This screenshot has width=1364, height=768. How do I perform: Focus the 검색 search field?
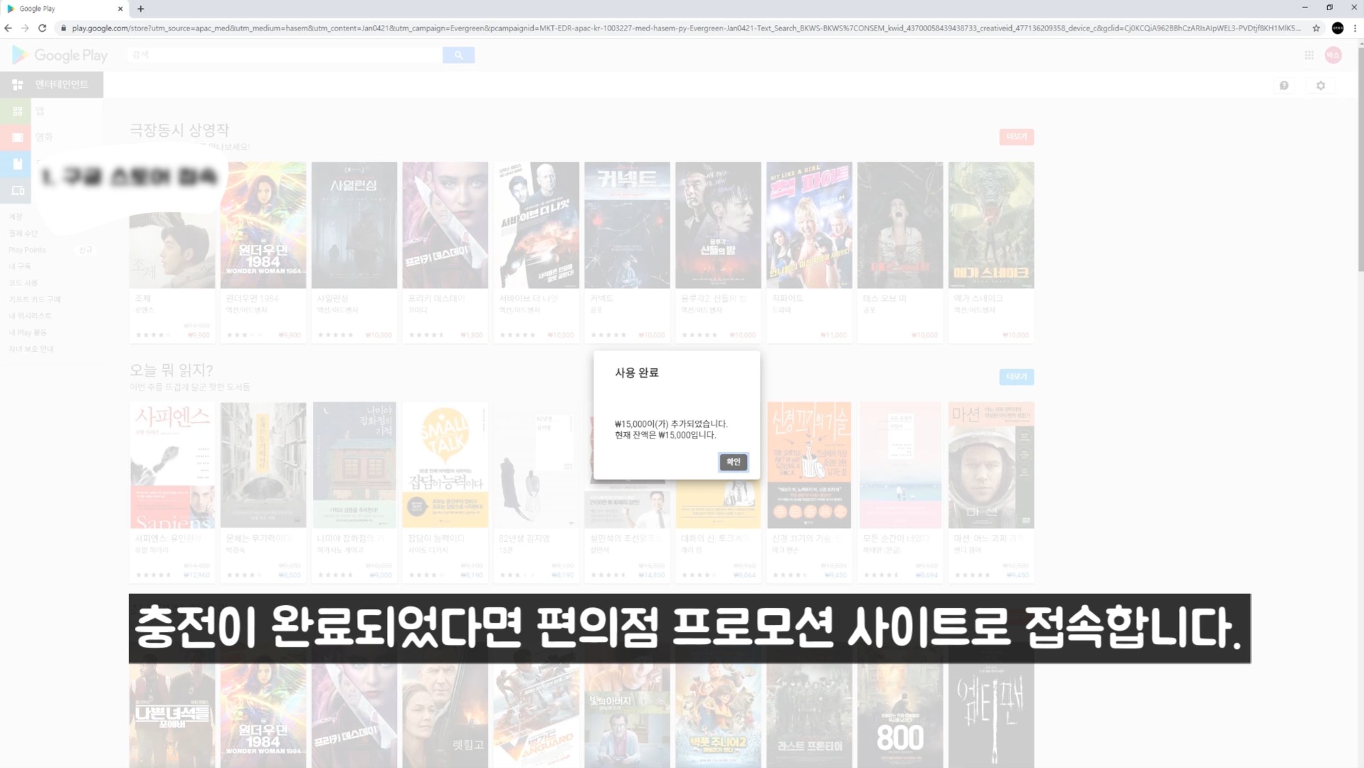point(284,55)
